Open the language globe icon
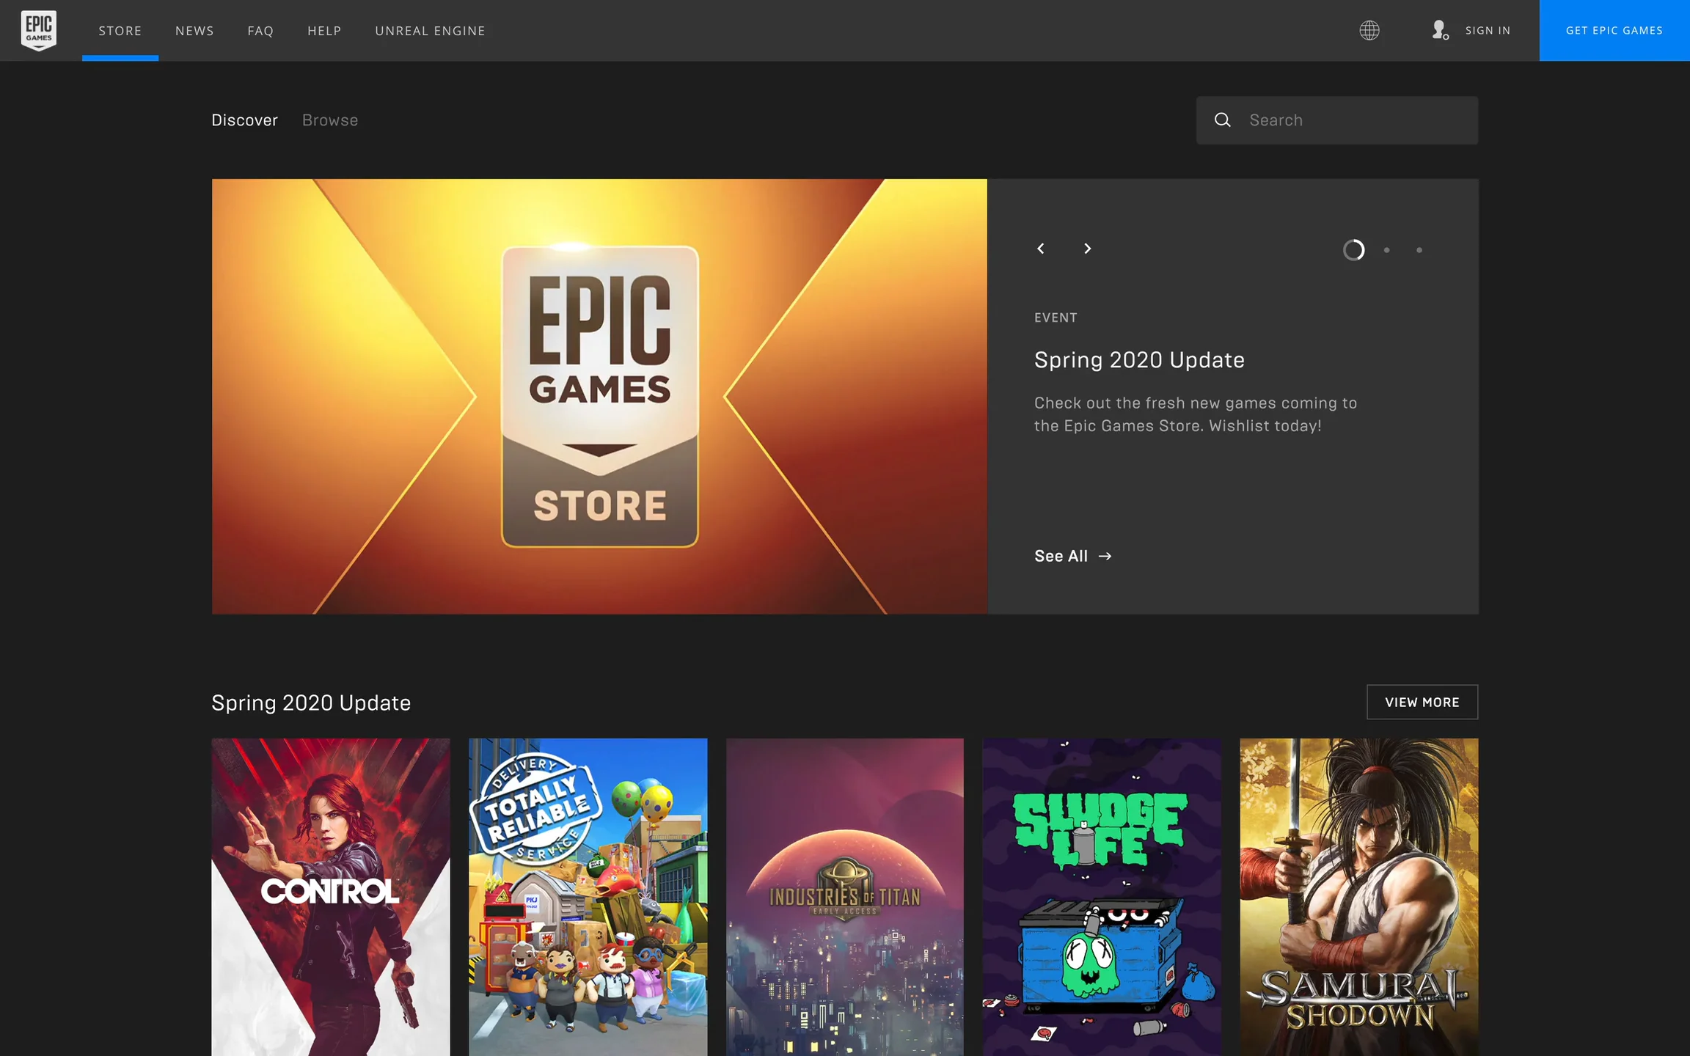Image resolution: width=1690 pixels, height=1056 pixels. [x=1369, y=30]
